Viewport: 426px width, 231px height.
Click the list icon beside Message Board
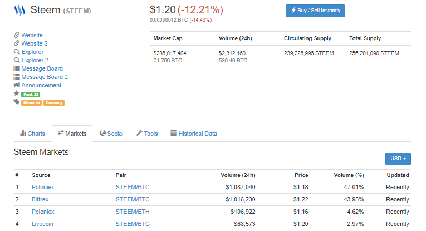coord(17,68)
